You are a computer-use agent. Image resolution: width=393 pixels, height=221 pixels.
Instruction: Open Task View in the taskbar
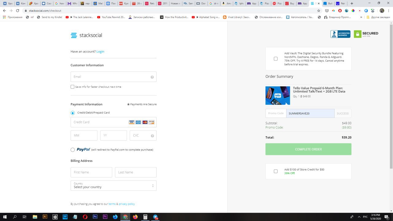[x=25, y=217]
